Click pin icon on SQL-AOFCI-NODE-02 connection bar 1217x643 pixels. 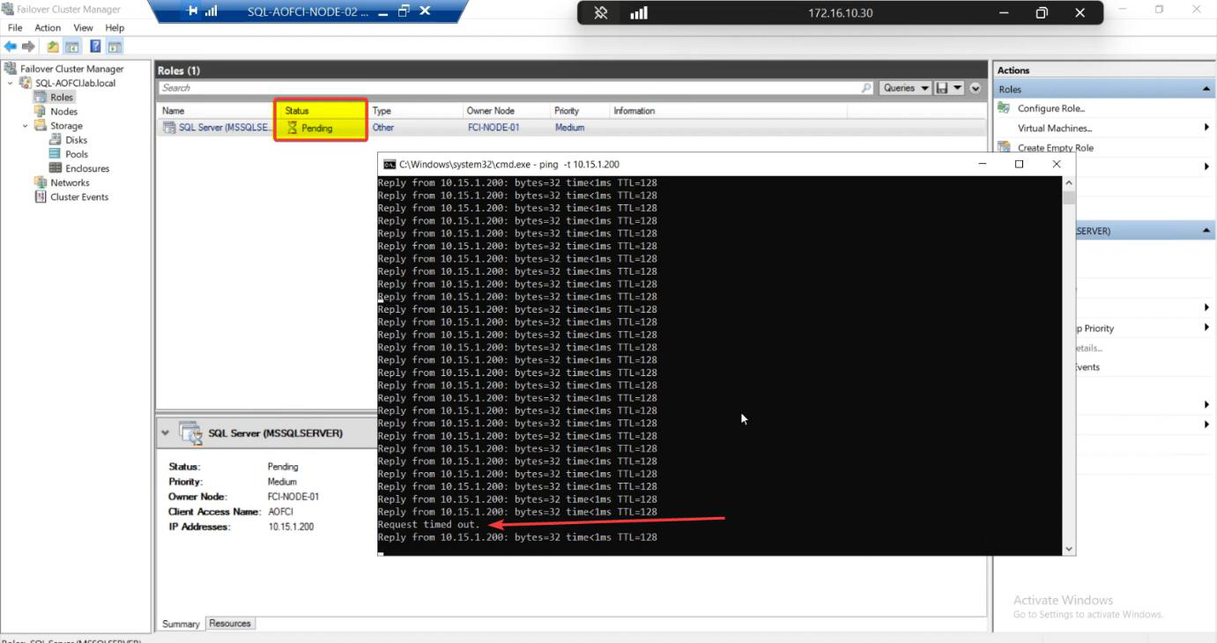point(193,11)
